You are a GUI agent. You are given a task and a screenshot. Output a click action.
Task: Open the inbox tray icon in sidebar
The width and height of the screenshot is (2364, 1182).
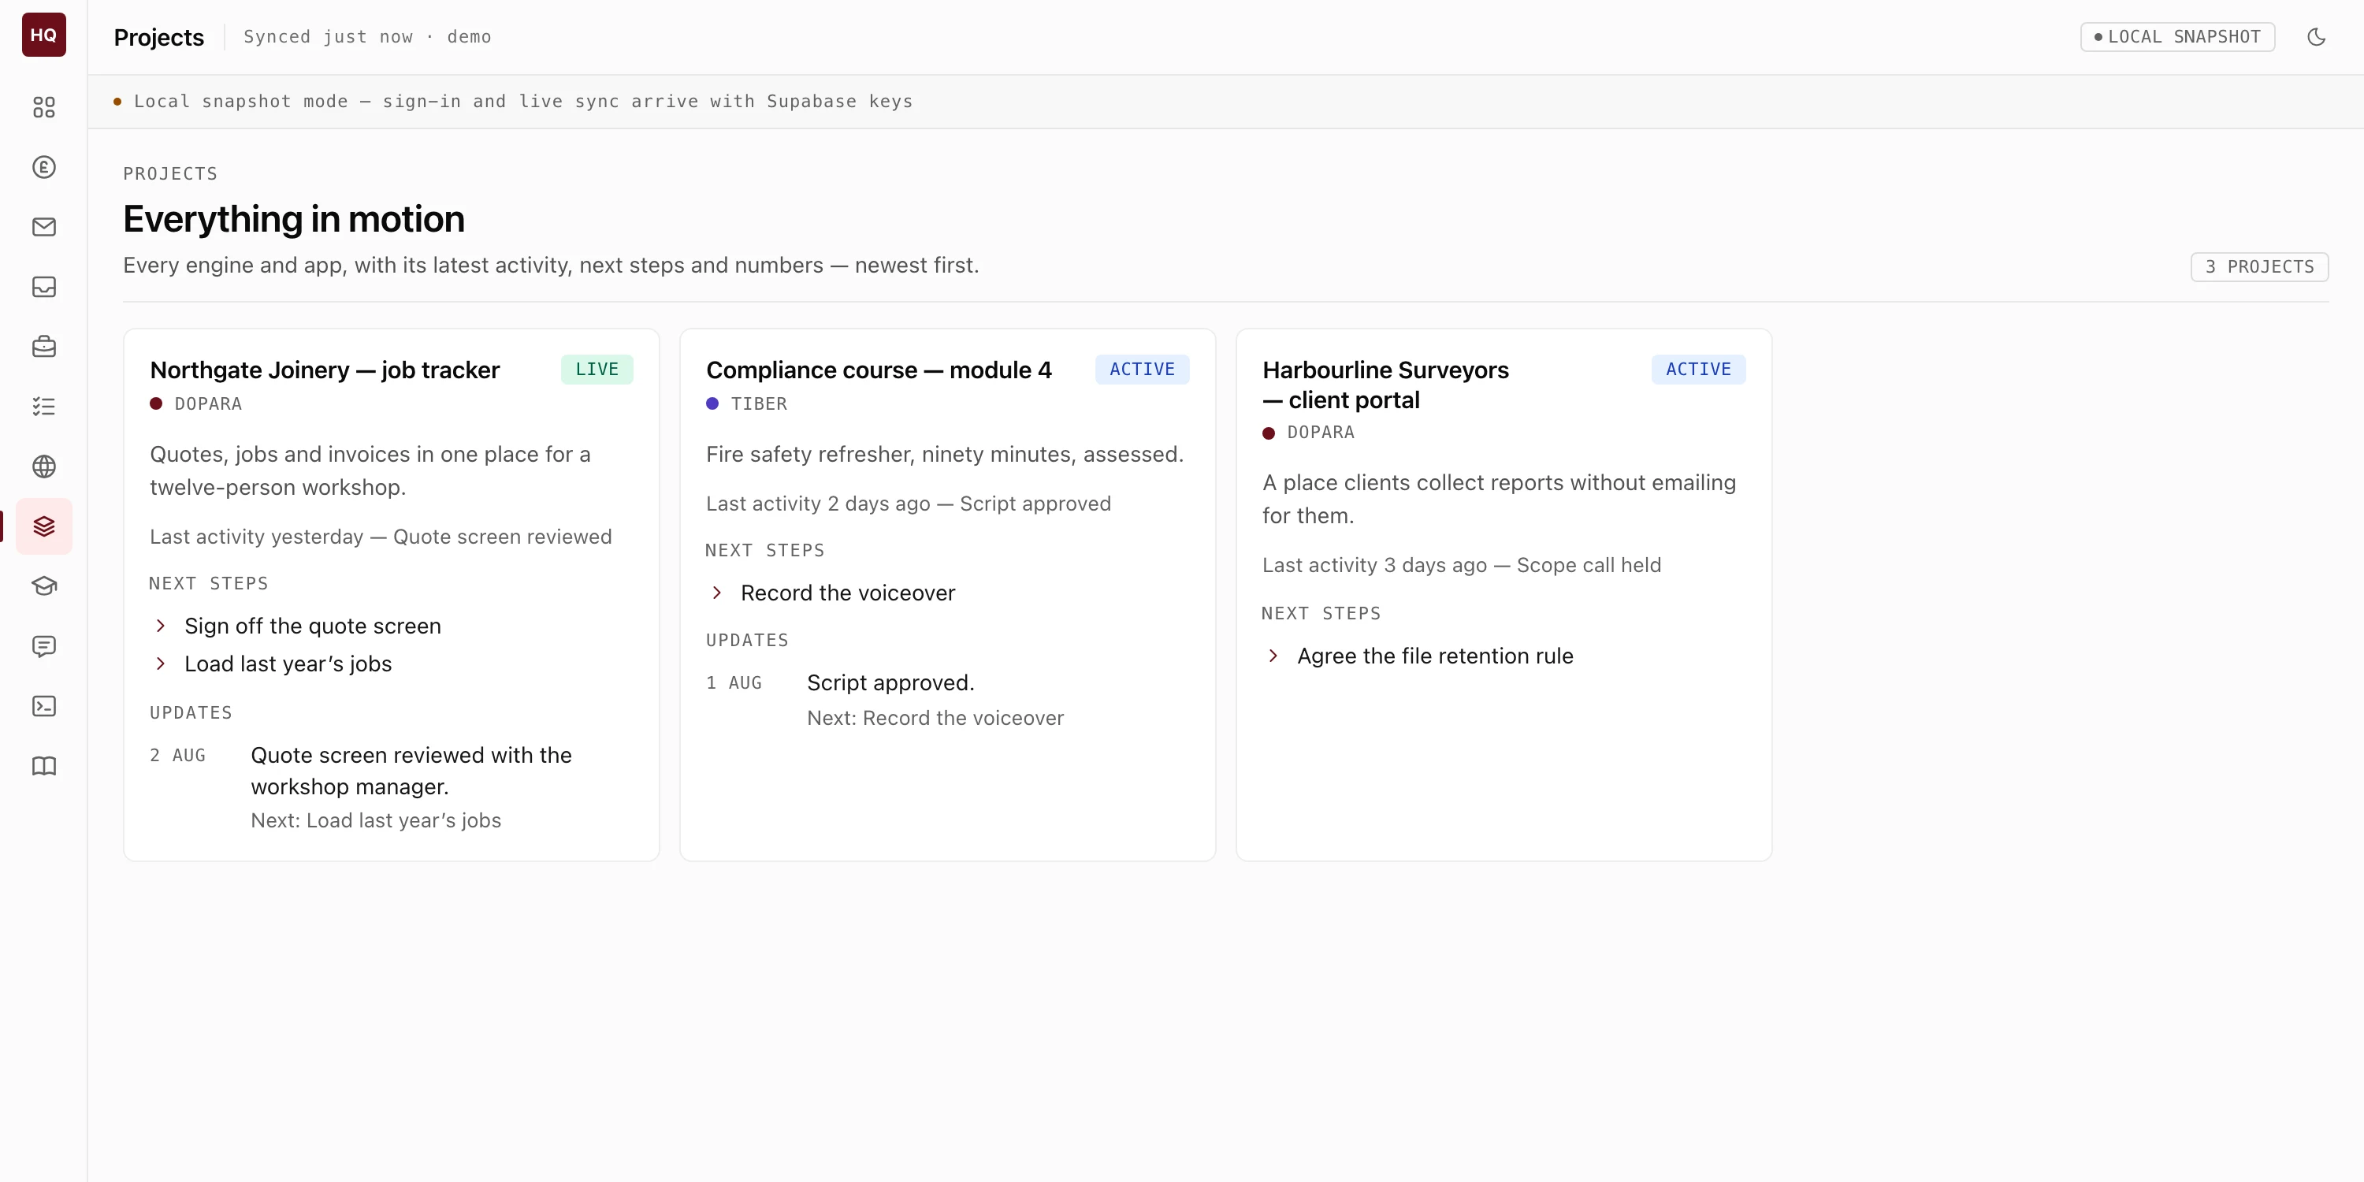tap(43, 288)
